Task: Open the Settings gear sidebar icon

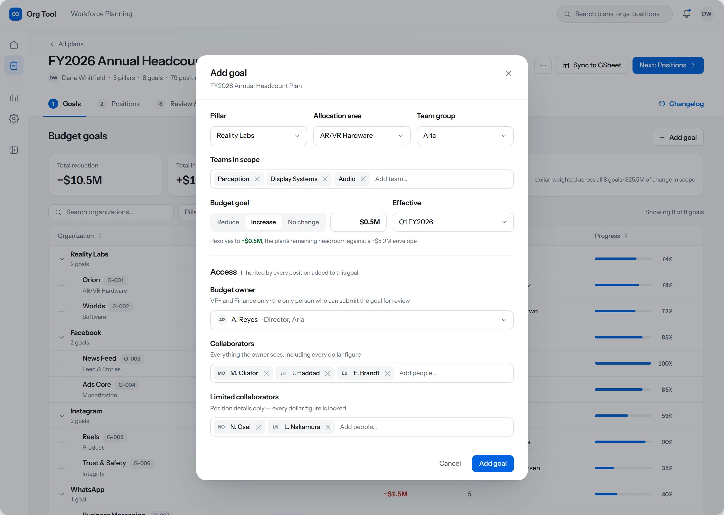Action: coord(14,119)
